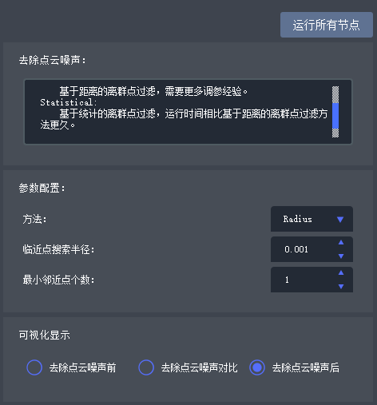Image resolution: width=377 pixels, height=405 pixels.
Task: Increase 最小邻近点个数 with up arrow
Action: click(341, 273)
